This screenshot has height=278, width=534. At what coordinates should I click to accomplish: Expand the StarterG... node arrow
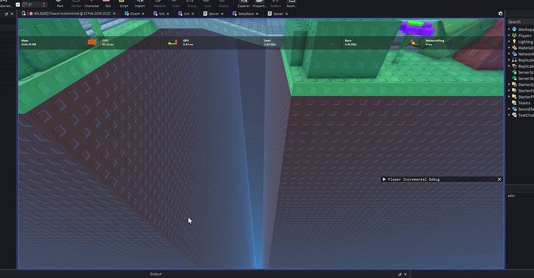(x=509, y=85)
